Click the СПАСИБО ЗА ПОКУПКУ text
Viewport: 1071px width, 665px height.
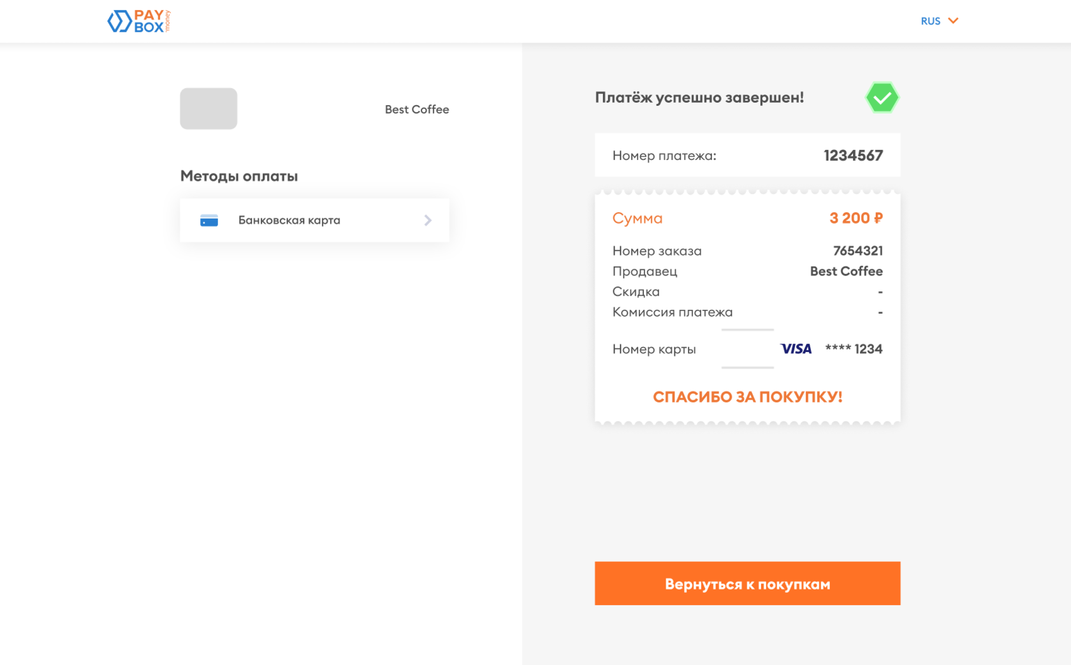(x=747, y=397)
